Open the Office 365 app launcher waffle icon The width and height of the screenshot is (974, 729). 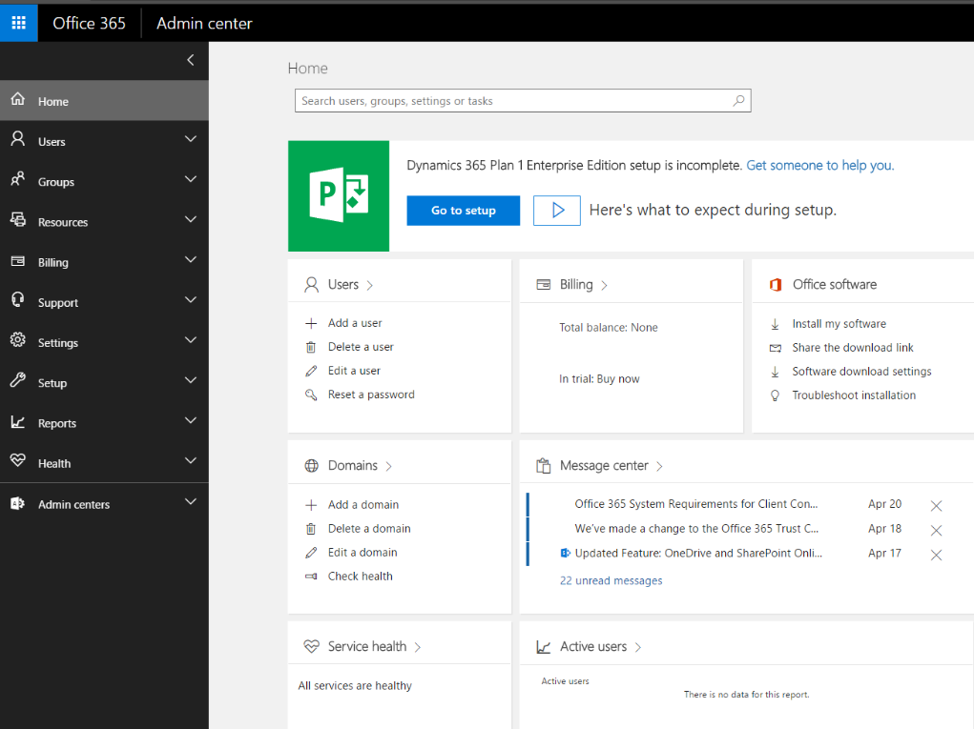(19, 23)
